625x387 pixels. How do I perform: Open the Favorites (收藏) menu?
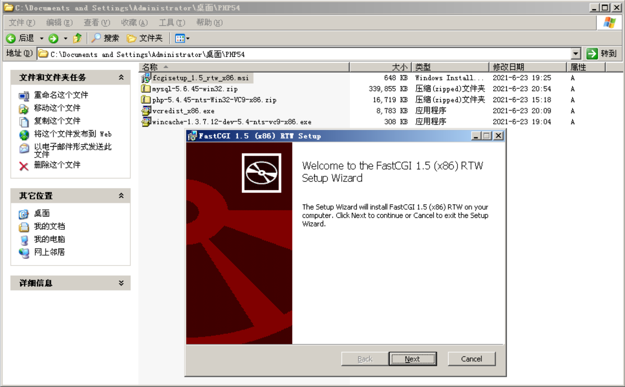pos(135,22)
